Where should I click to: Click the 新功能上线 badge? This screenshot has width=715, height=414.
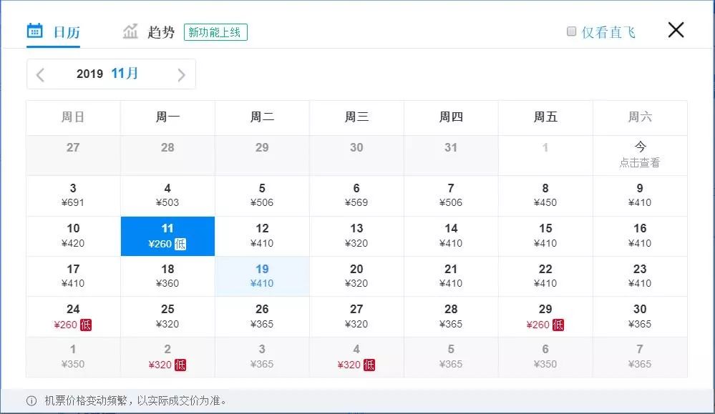click(x=215, y=33)
